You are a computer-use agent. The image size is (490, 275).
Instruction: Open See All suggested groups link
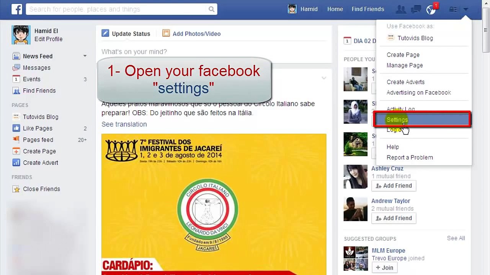456,238
